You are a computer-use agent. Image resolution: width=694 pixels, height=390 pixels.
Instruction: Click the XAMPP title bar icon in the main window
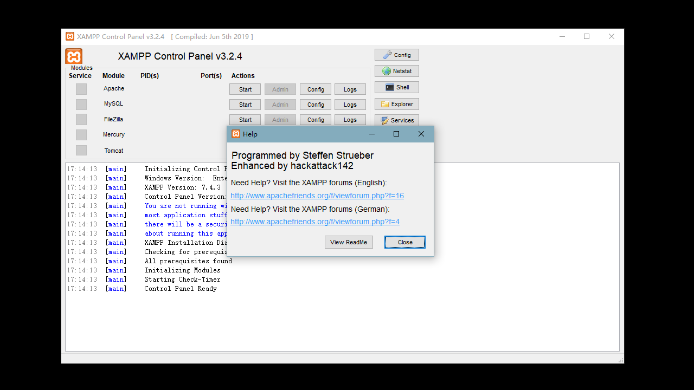[70, 37]
